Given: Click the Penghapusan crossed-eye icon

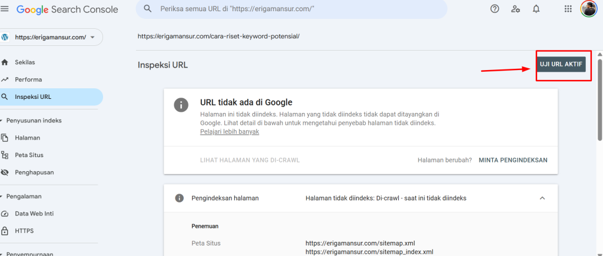Looking at the screenshot, I should tap(5, 172).
